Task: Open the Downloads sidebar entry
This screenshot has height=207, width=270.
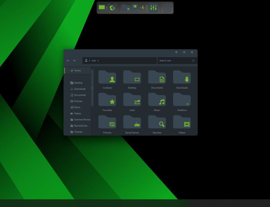Action: [x=79, y=89]
